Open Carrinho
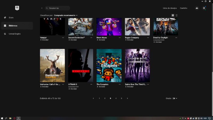The height and width of the screenshot is (120, 213). point(183,8)
